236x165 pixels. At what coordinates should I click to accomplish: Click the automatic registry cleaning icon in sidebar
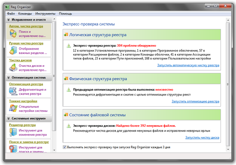pyautogui.click(x=13, y=33)
